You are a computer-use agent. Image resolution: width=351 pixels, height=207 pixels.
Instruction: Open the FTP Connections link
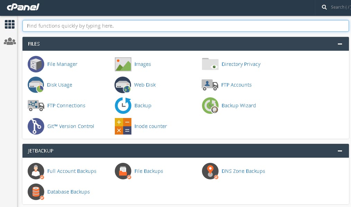[x=66, y=106]
